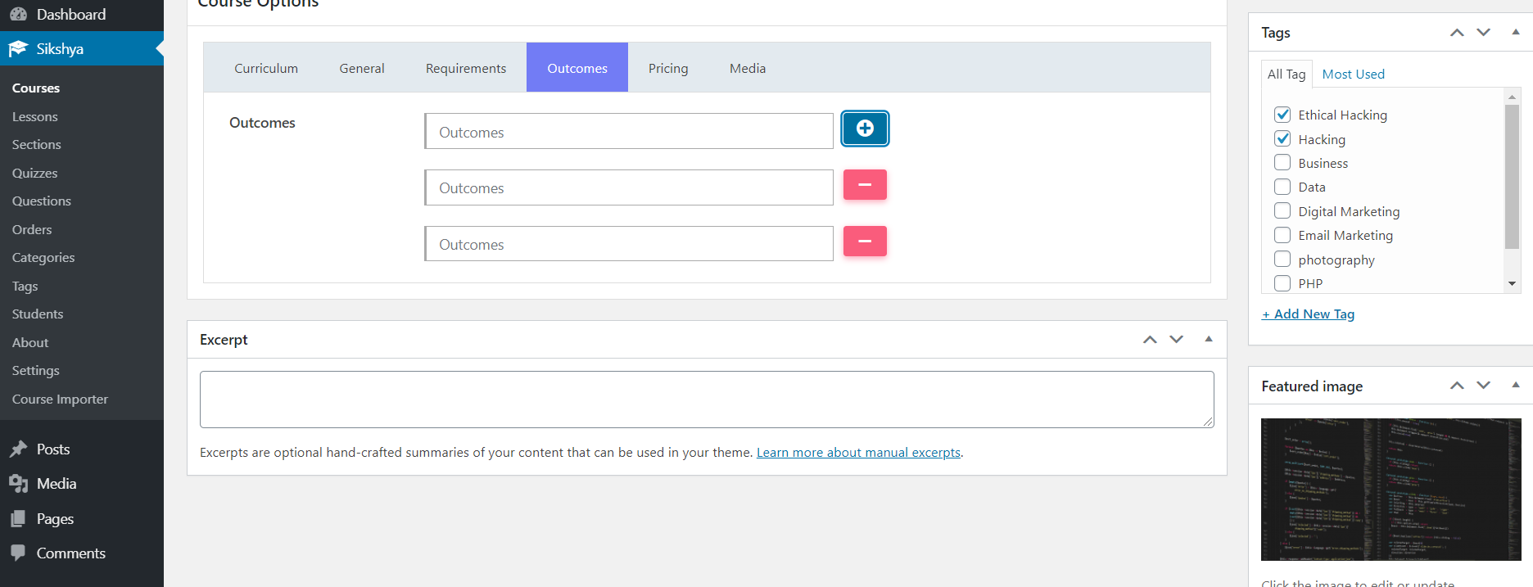1533x587 pixels.
Task: Click the Pages icon in sidebar
Action: point(18,518)
